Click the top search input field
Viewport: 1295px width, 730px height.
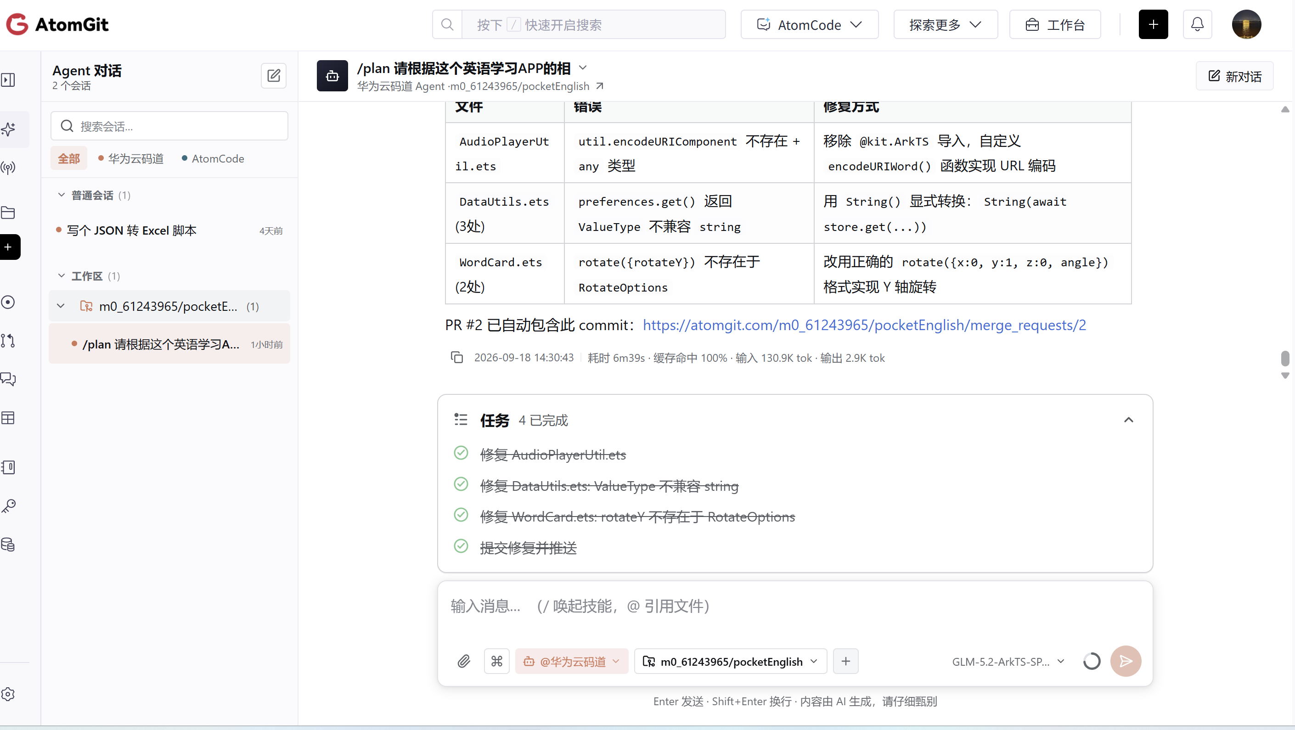point(593,24)
